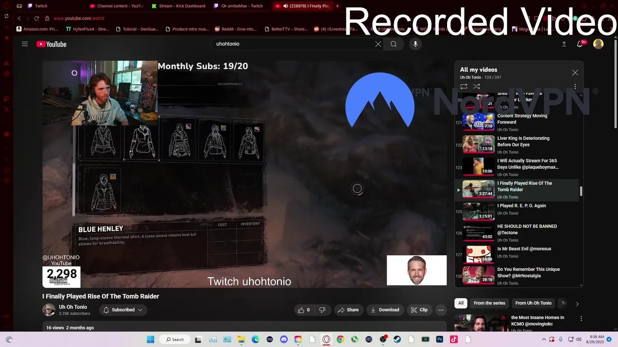Select Do You Remember This Unique Show video
Screen dimensions: 618x347
(x=517, y=276)
